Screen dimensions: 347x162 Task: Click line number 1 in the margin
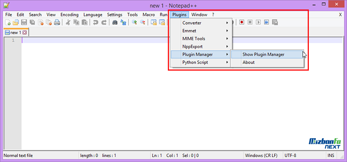click(x=13, y=40)
